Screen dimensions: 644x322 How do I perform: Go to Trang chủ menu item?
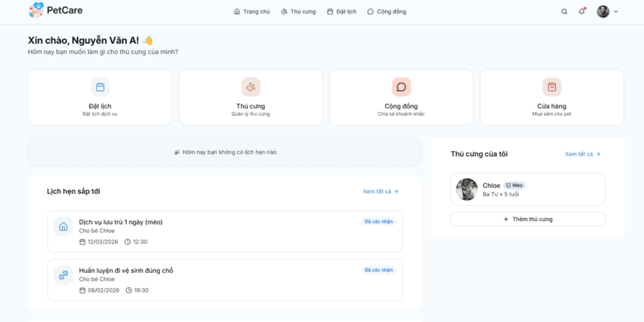tap(252, 12)
